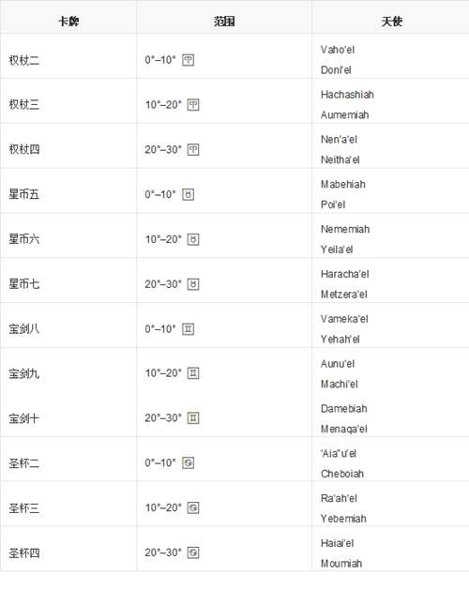Click the Gemini icon in 宝剑十 row
The image size is (469, 590).
[x=193, y=418]
